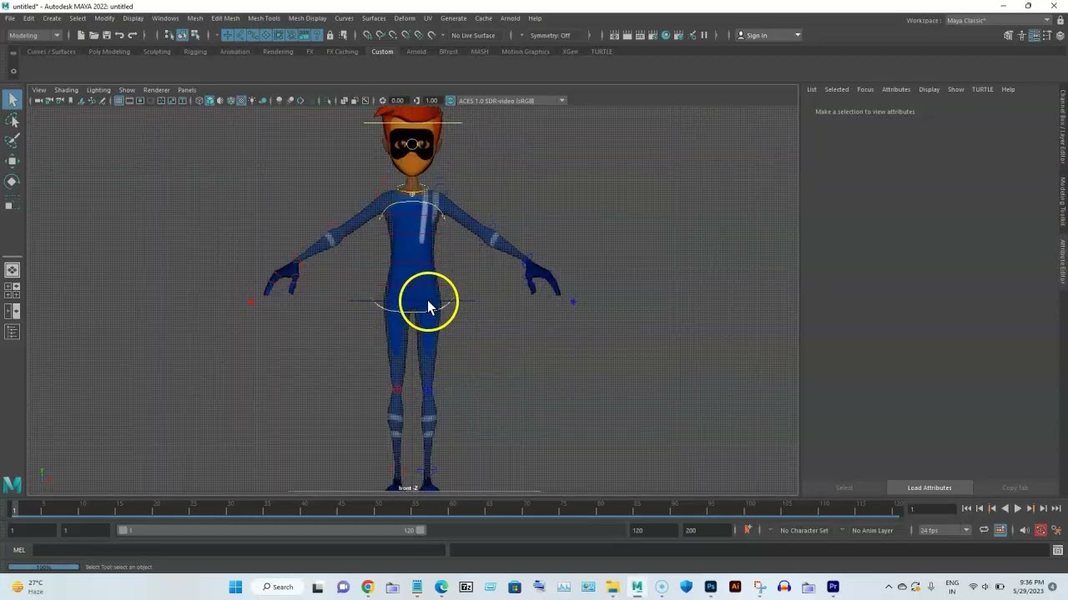
Task: Open the No Character Set dropdown arrow
Action: (x=770, y=530)
